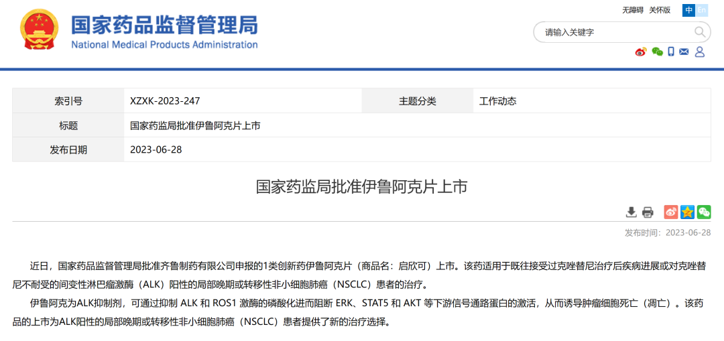Download the article with download icon

pos(631,212)
